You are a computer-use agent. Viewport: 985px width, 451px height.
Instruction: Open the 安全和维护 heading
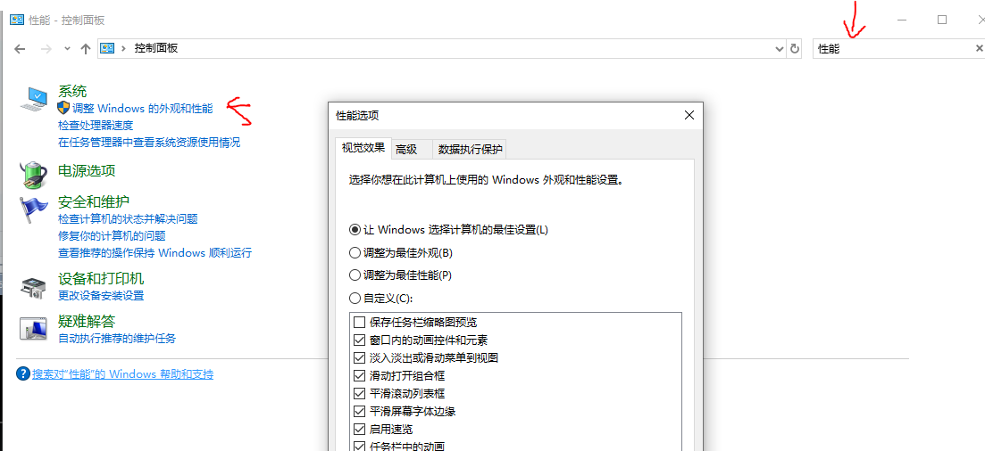(x=94, y=202)
